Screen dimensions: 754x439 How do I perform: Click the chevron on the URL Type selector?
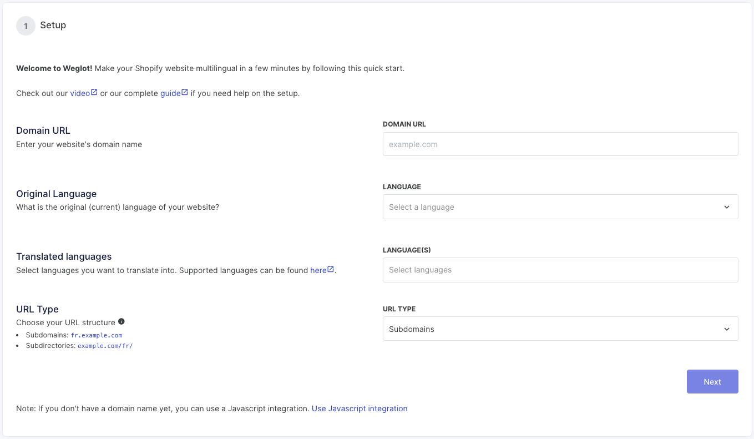pos(727,329)
